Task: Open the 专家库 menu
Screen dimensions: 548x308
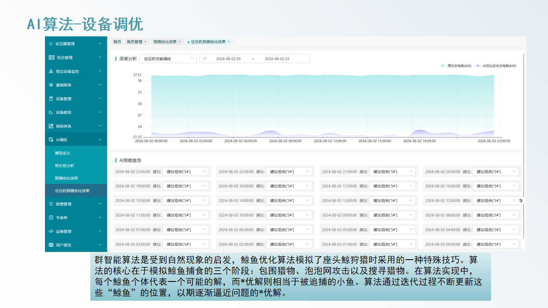Action: (x=76, y=217)
